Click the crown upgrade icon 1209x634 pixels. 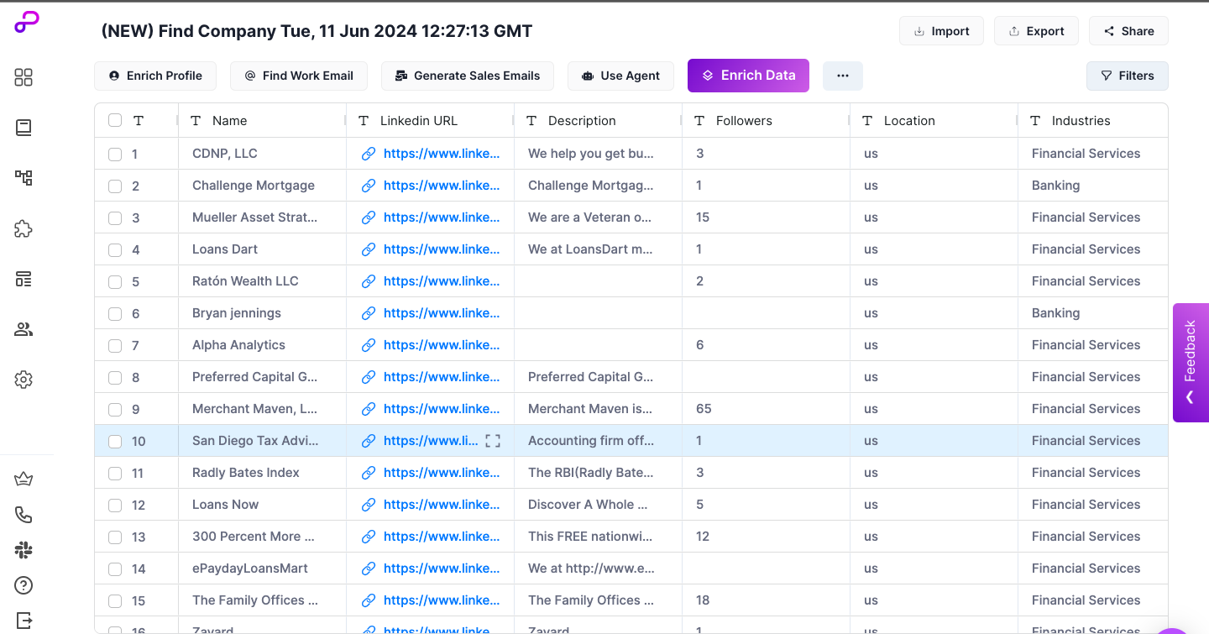point(24,479)
